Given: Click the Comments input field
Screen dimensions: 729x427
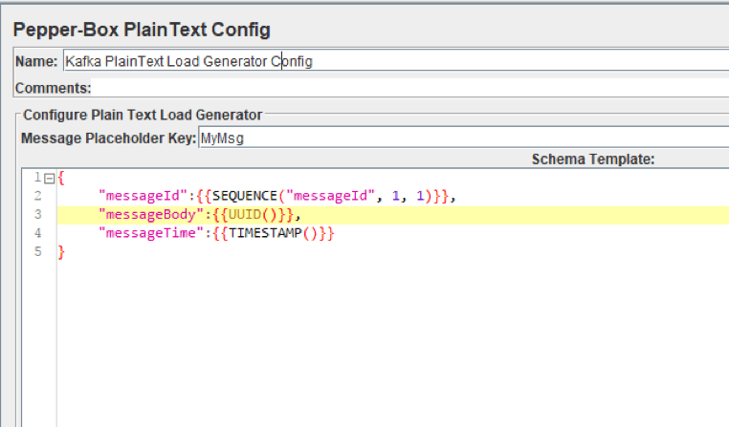Looking at the screenshot, I should [410, 87].
